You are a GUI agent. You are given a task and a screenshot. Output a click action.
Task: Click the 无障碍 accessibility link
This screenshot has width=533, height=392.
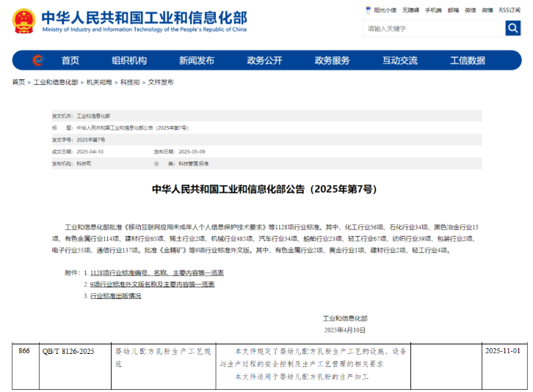click(x=410, y=10)
